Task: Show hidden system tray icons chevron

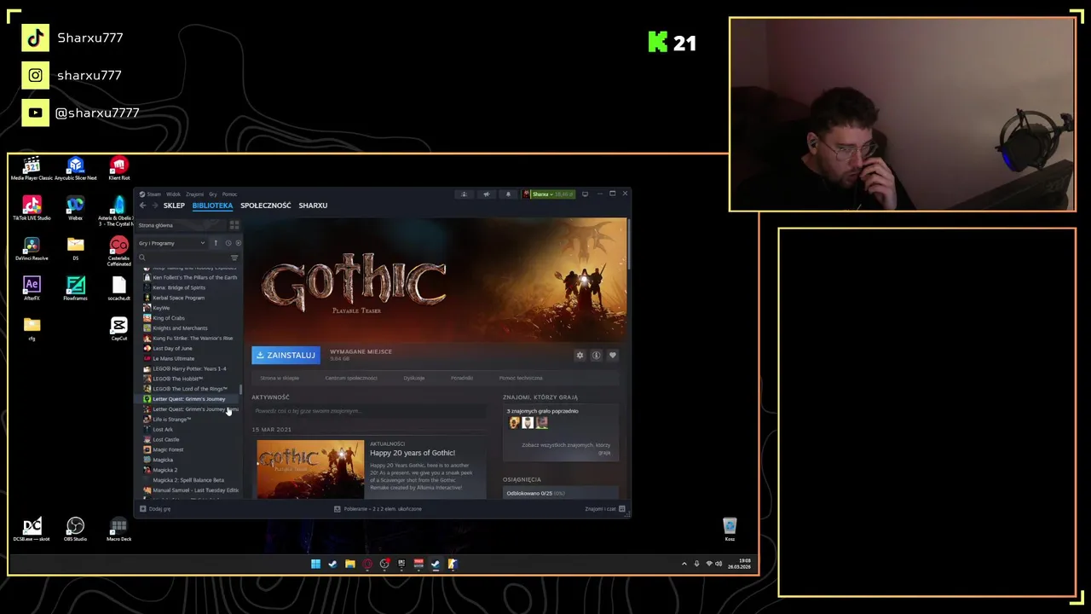Action: [x=684, y=564]
